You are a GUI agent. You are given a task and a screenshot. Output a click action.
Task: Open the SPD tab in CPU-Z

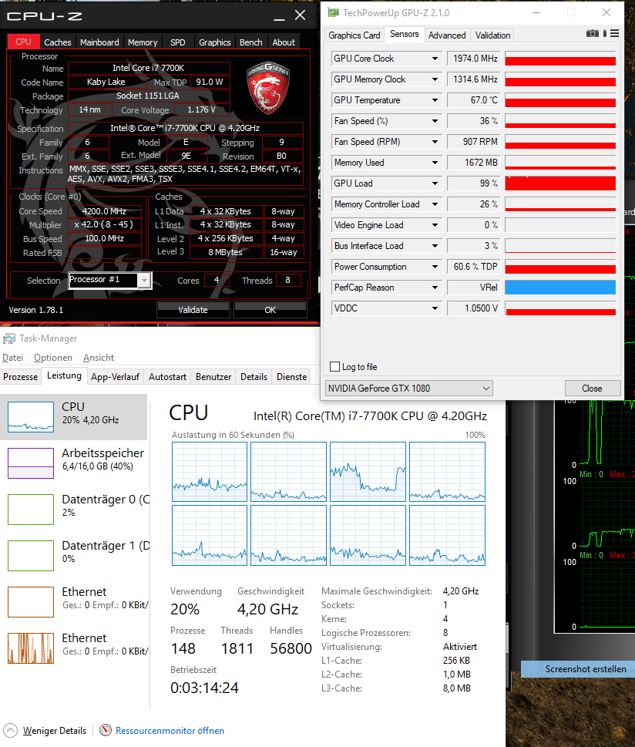(178, 42)
